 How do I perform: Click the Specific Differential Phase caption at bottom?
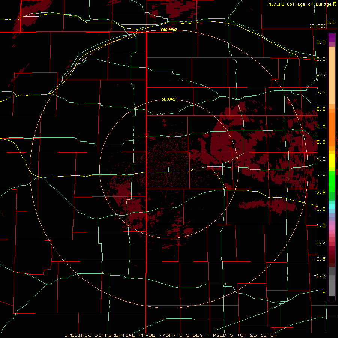tap(171, 335)
